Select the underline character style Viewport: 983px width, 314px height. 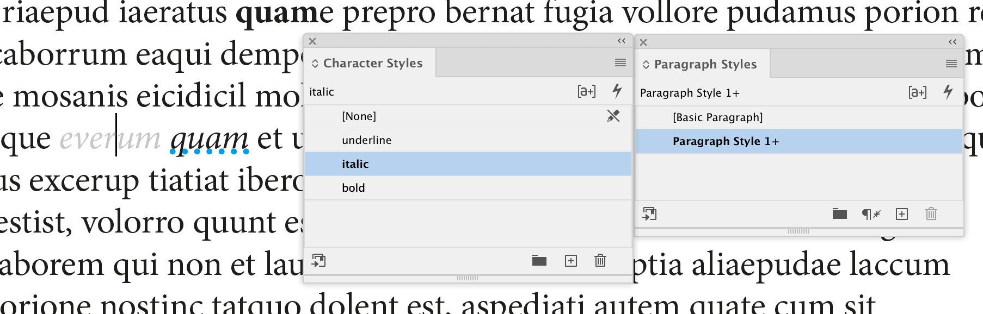pyautogui.click(x=366, y=140)
